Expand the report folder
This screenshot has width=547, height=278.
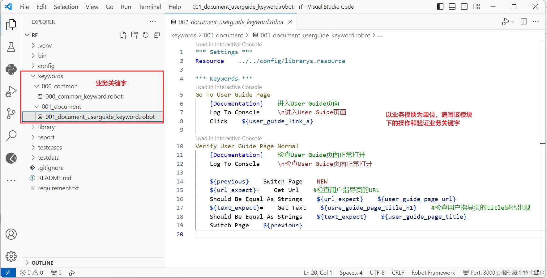[33, 137]
